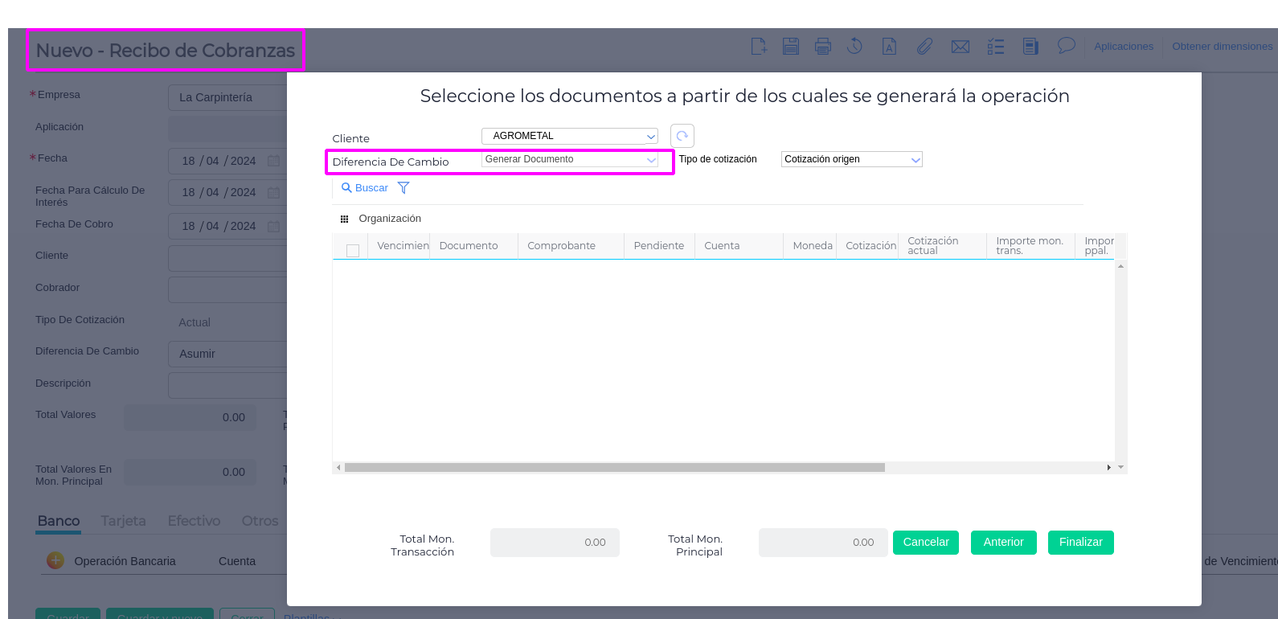
Task: Click the save floppy disk icon
Action: point(791,47)
